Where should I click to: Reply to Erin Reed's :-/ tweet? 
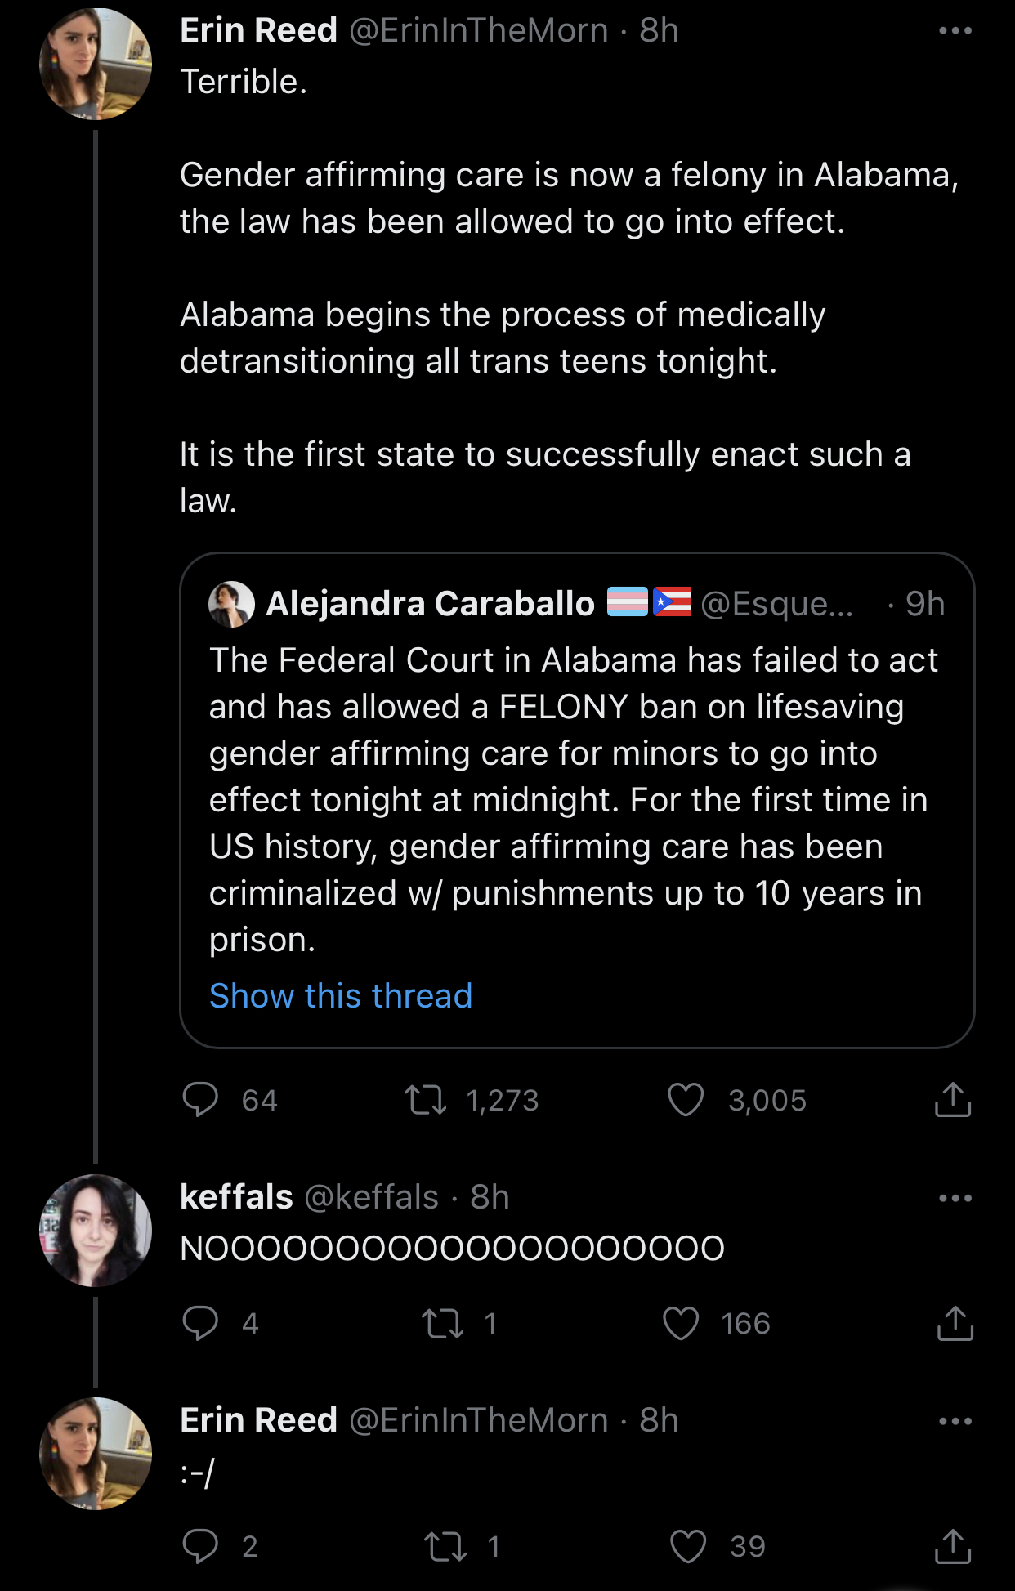pyautogui.click(x=200, y=1546)
